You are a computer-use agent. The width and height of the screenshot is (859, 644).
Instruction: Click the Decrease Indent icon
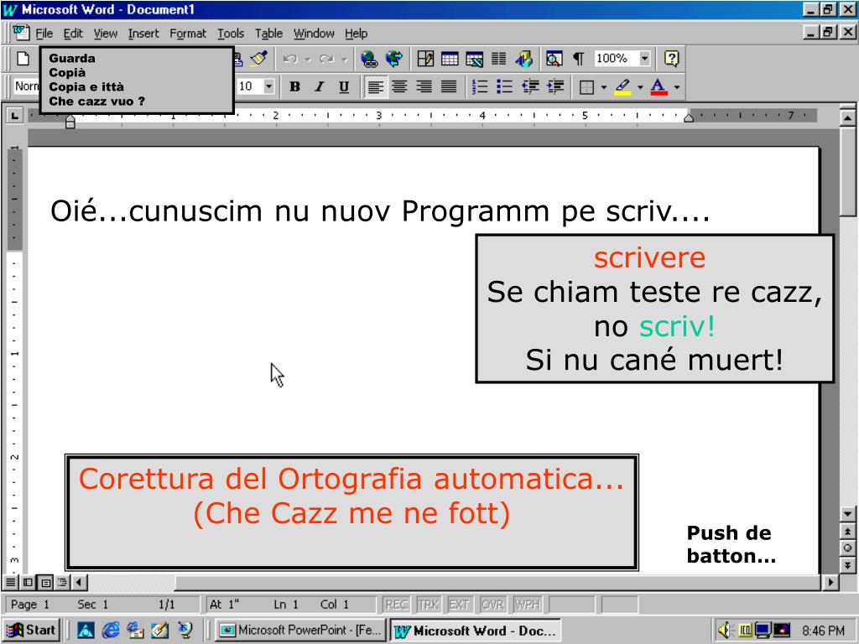click(x=530, y=86)
